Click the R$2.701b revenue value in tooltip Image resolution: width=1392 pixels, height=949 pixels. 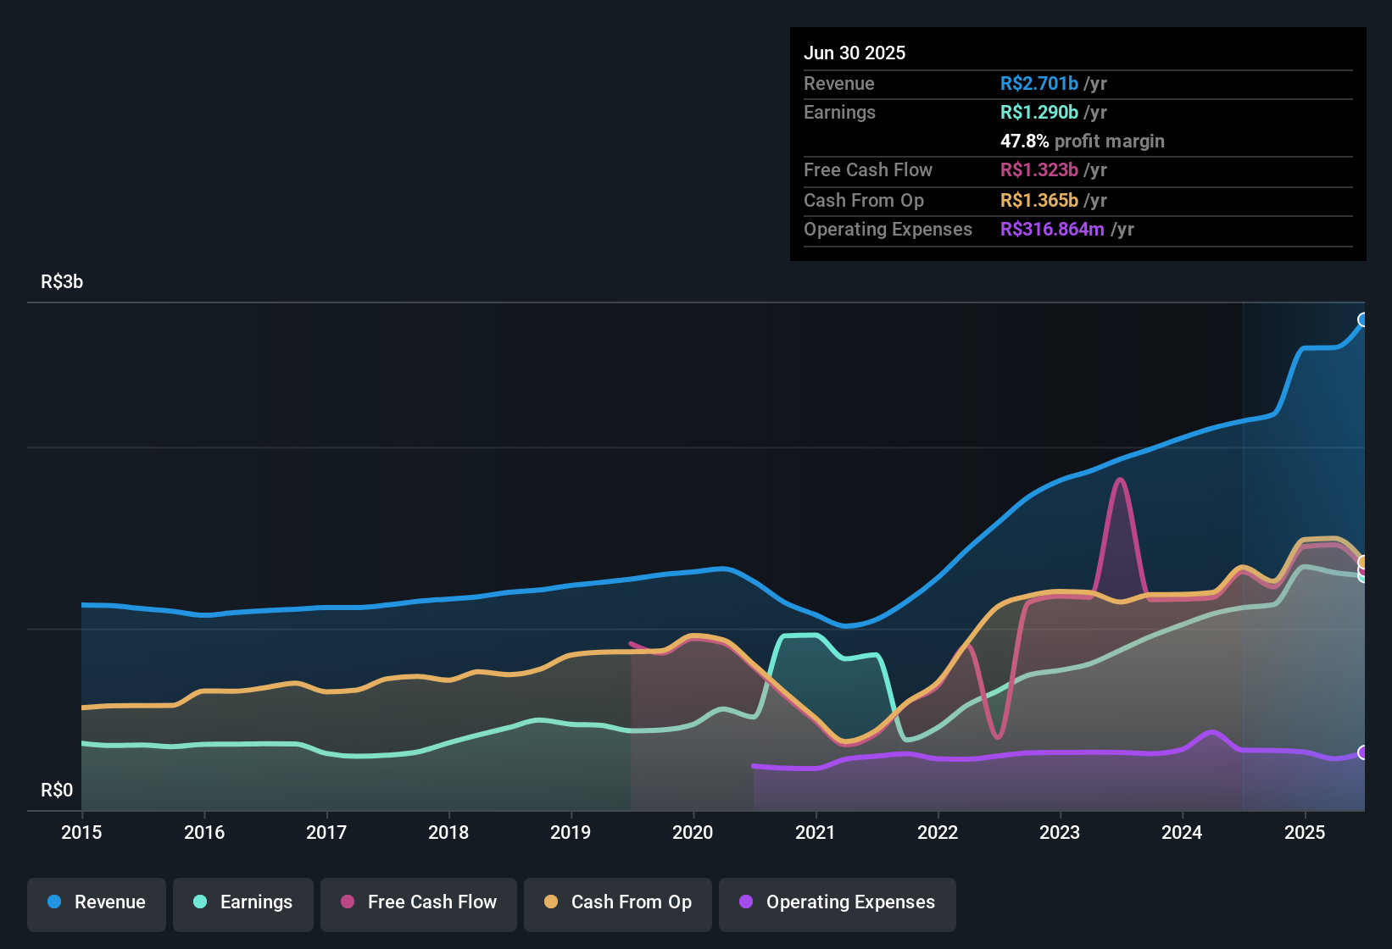point(1039,83)
